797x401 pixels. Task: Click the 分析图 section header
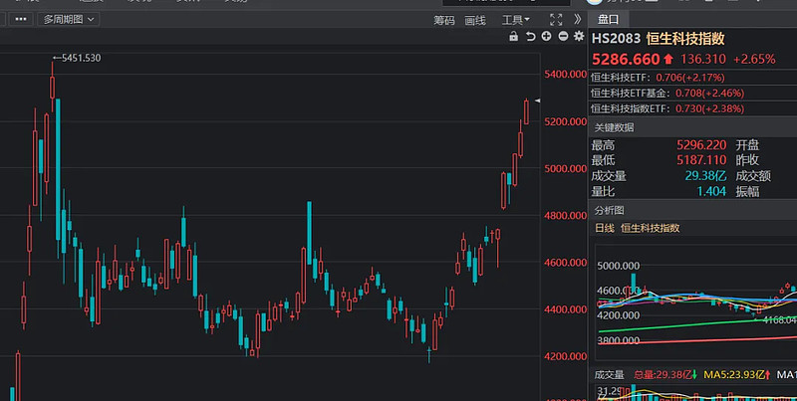click(609, 210)
